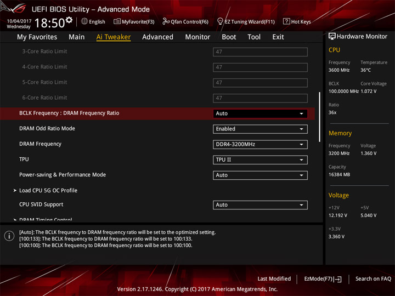Launch EZ Tuning Wizard bulb icon
Image resolution: width=395 pixels, height=296 pixels.
coord(220,21)
